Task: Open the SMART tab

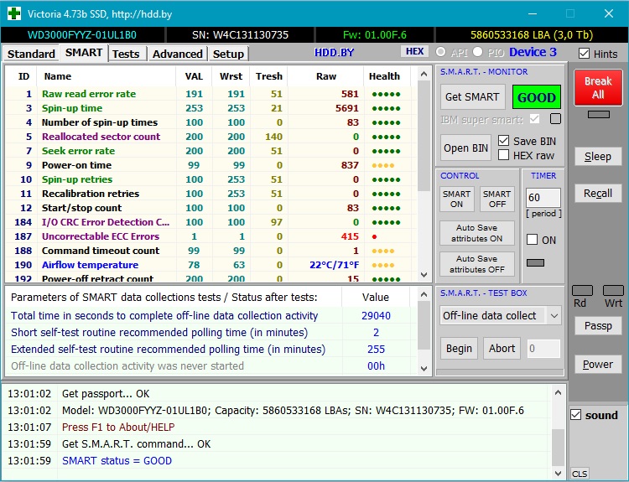Action: click(x=84, y=53)
